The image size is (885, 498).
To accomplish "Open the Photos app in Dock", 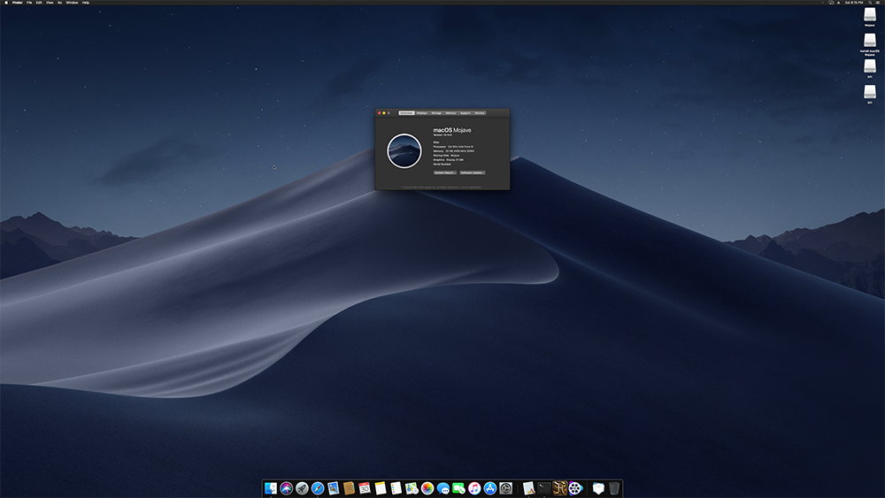I will tap(427, 488).
